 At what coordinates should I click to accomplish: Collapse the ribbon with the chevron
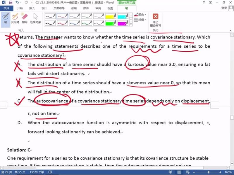[231, 31]
